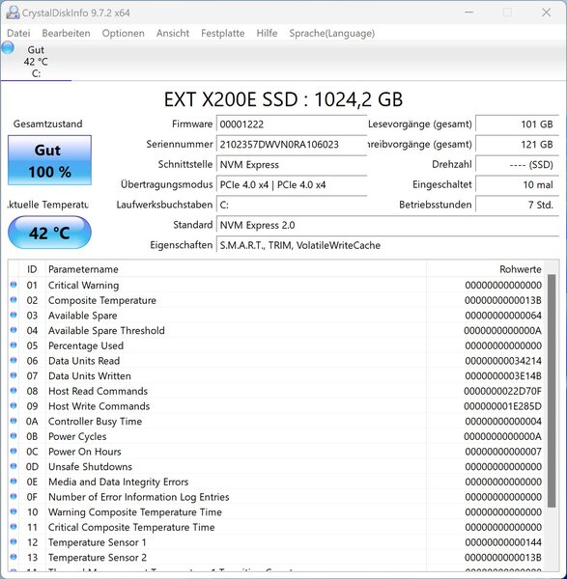Click the Gesamtzustand label
The image size is (567, 579).
(48, 124)
